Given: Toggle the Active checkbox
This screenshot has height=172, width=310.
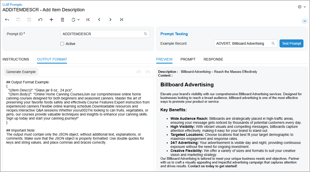Looking at the screenshot, I should (x=62, y=44).
